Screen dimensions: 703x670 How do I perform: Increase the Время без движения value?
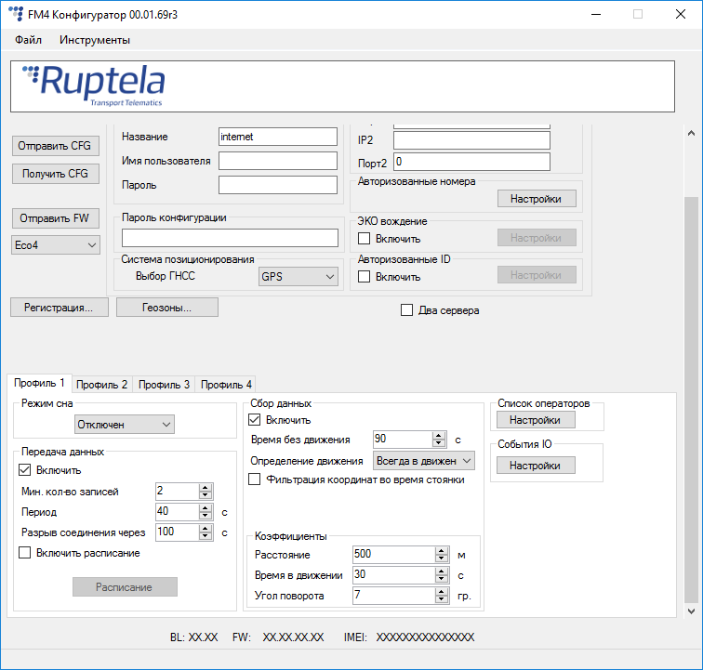click(x=439, y=435)
